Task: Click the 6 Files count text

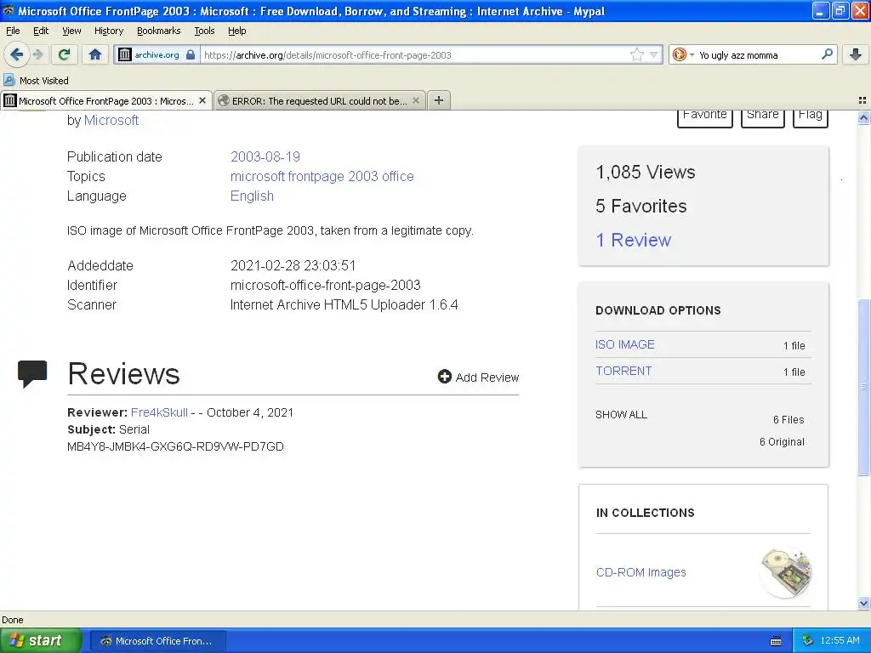Action: (x=788, y=420)
